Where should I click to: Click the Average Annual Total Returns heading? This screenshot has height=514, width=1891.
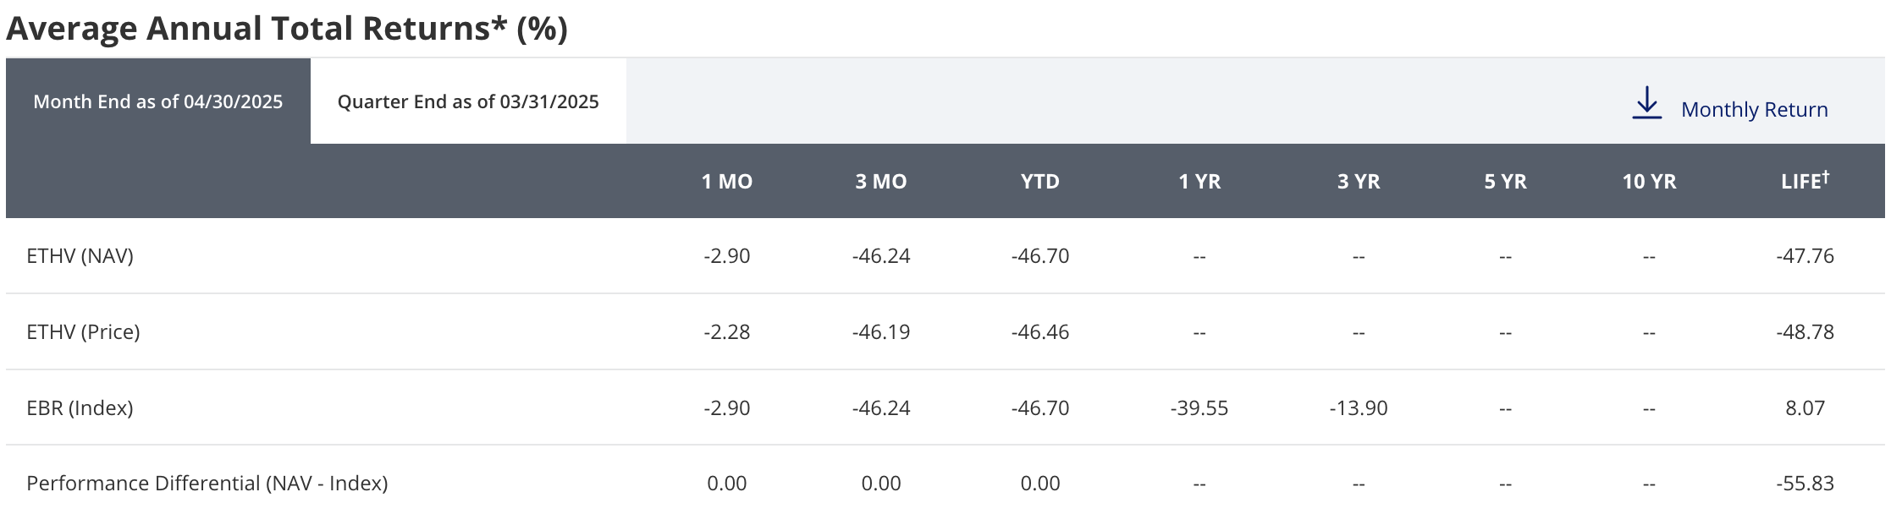pos(287,29)
